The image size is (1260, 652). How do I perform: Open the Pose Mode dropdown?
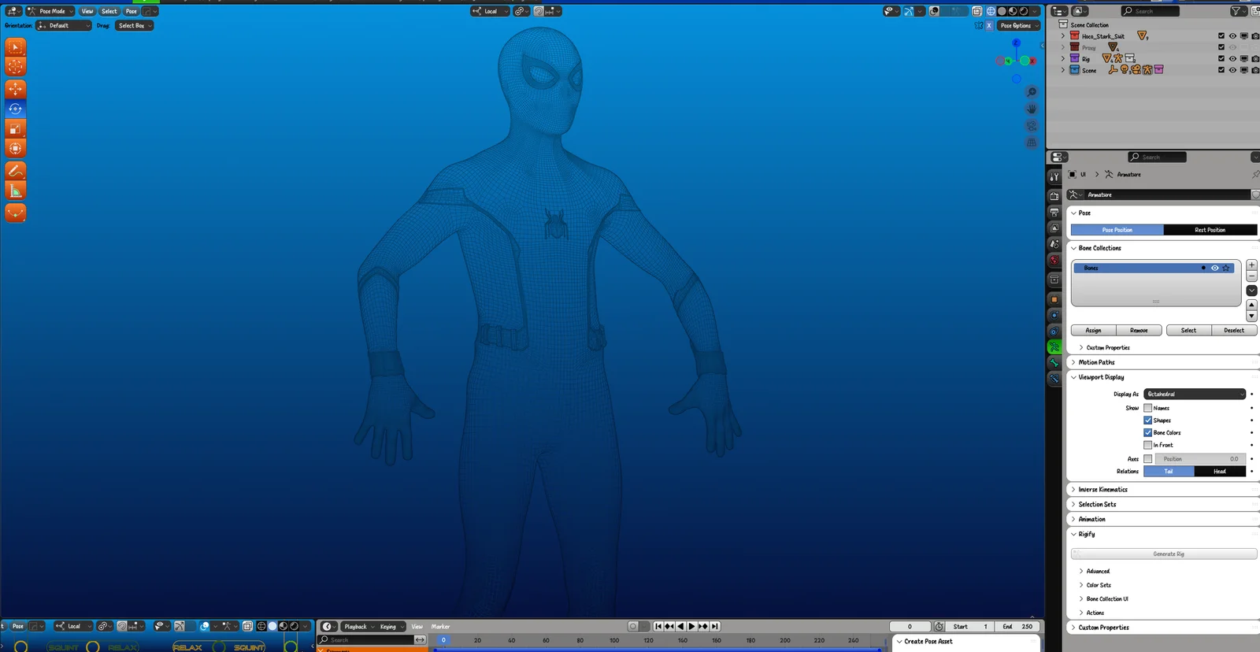coord(50,11)
